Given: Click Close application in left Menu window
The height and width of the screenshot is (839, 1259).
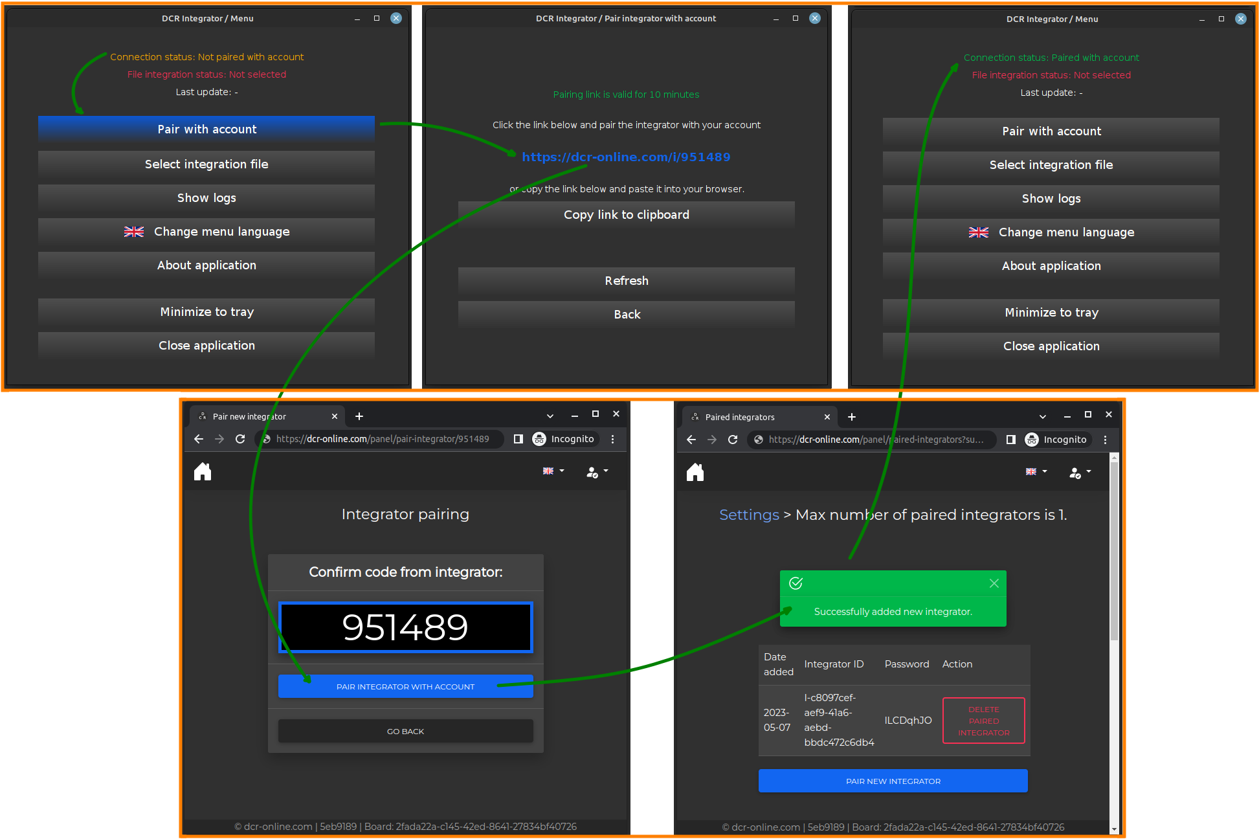Looking at the screenshot, I should 206,346.
